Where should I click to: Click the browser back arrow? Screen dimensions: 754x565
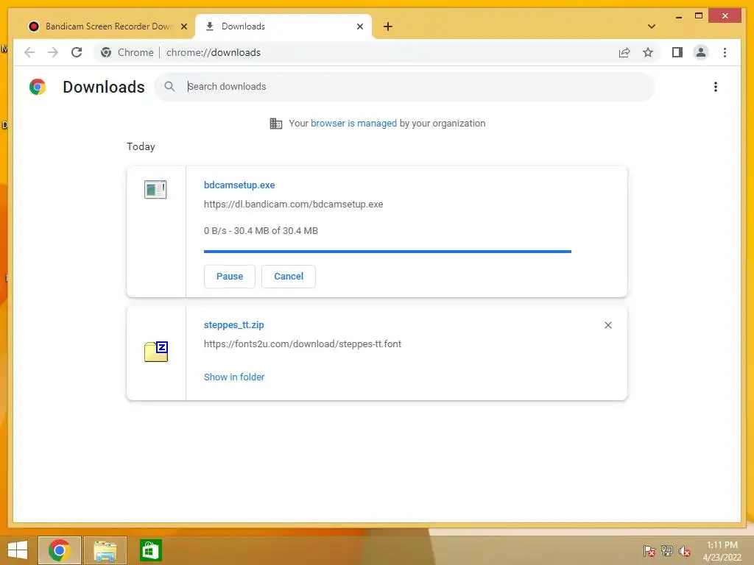coord(29,52)
